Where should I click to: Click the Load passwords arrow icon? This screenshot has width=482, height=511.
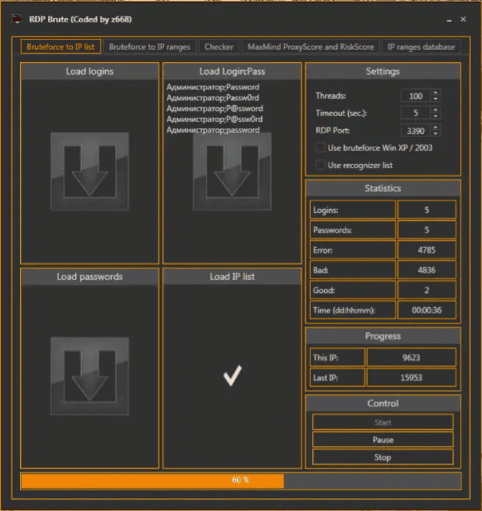pyautogui.click(x=90, y=376)
